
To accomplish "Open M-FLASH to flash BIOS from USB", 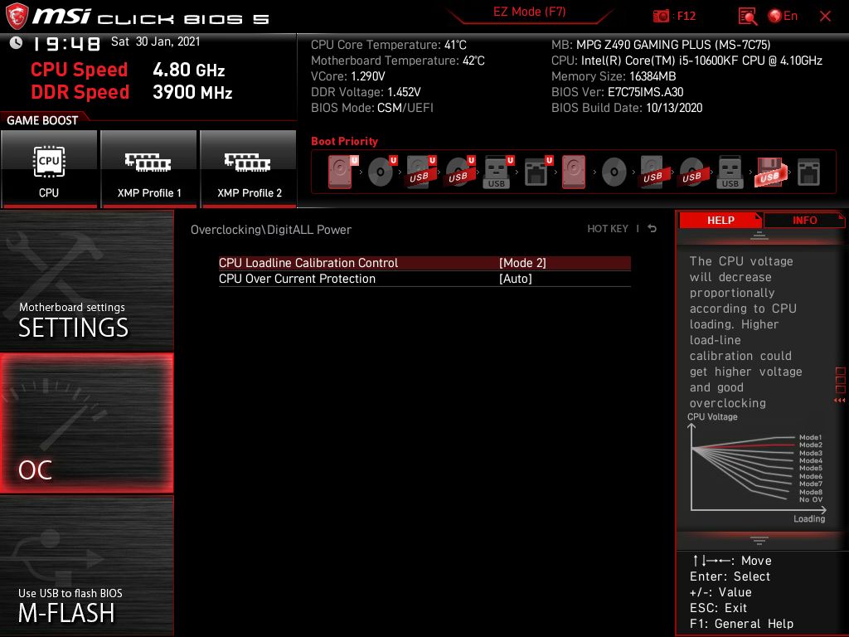I will tap(86, 566).
